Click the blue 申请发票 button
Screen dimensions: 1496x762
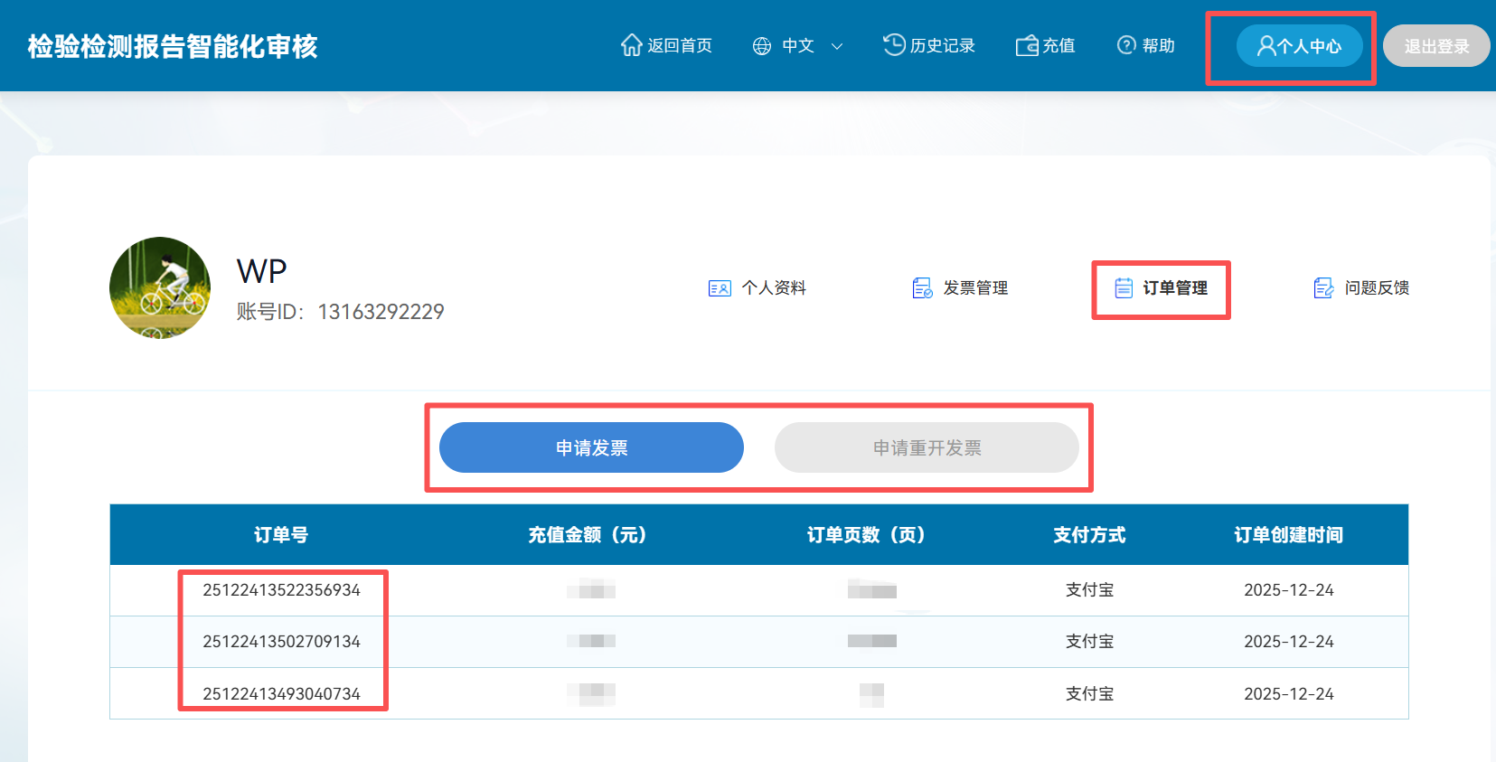tap(591, 447)
